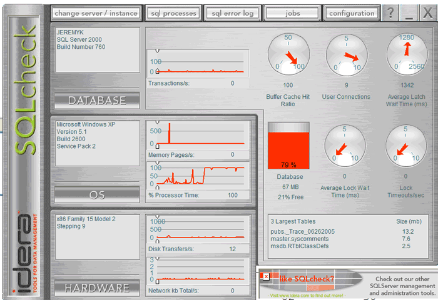Click the Transactions/s graph

click(x=198, y=62)
